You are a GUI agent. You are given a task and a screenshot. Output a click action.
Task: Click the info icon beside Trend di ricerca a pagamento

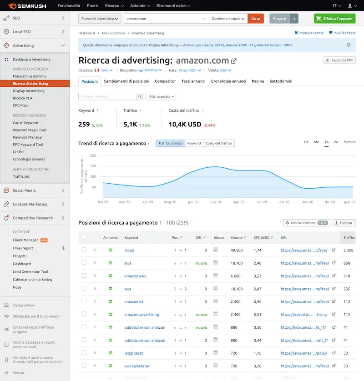(x=149, y=143)
